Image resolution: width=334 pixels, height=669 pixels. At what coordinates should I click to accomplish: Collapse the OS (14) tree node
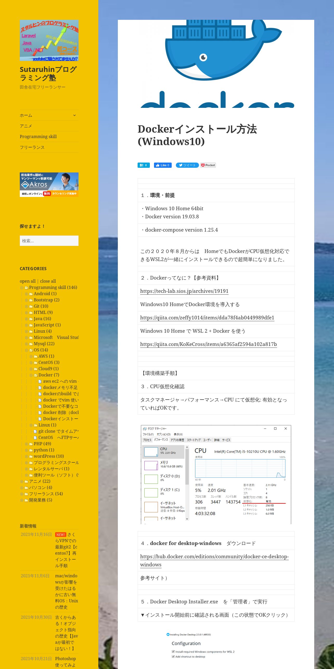click(26, 350)
